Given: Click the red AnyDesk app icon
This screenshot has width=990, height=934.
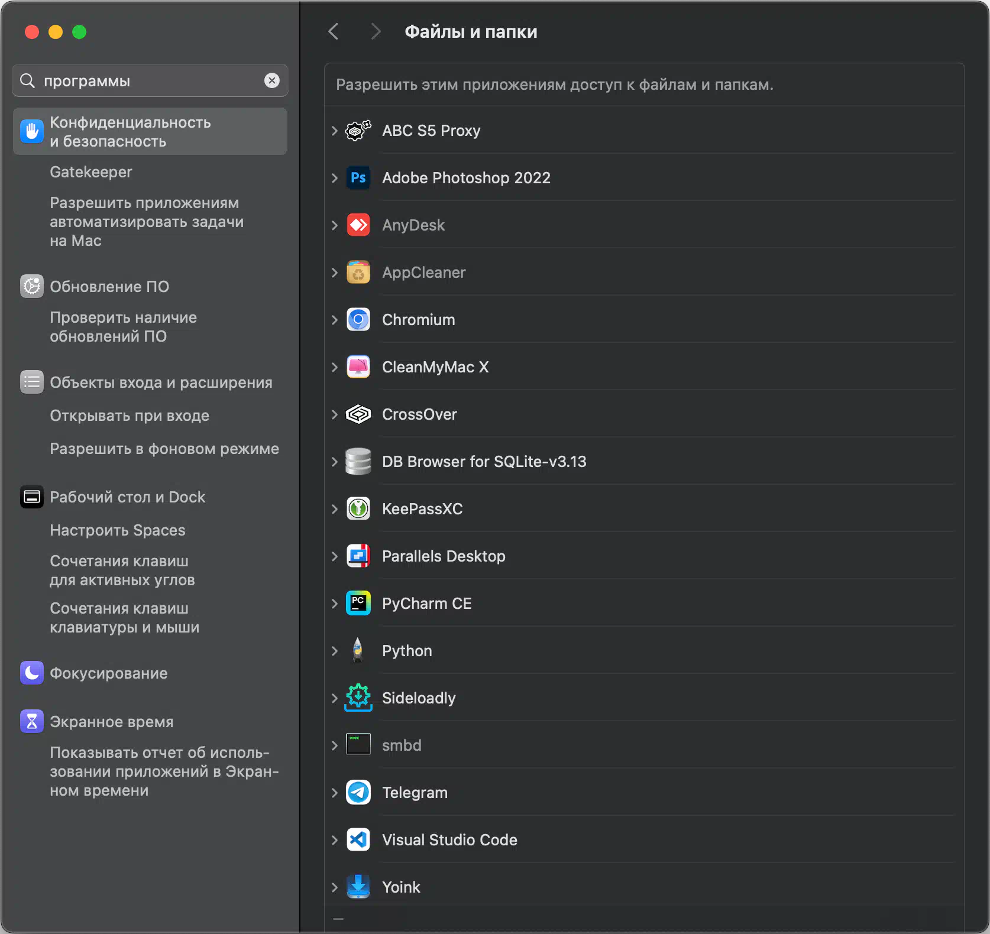Looking at the screenshot, I should tap(358, 225).
